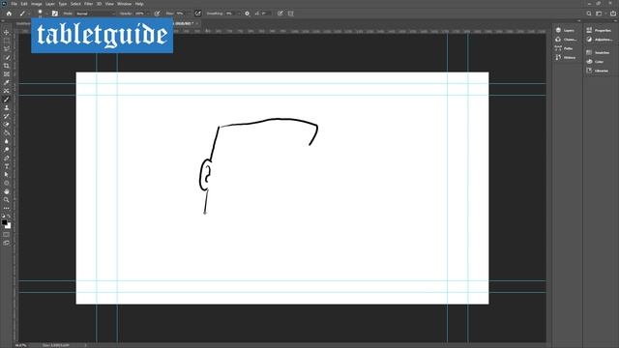Open the Layer menu
Viewport: 619px width, 348px height.
[50, 4]
